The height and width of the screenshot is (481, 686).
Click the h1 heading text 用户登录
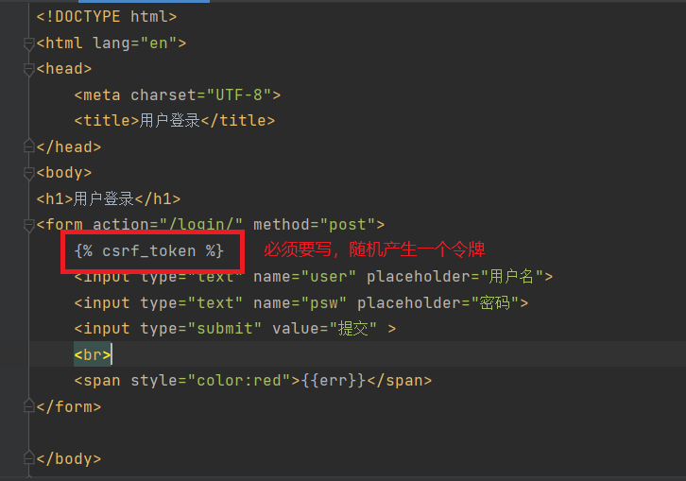[x=104, y=198]
